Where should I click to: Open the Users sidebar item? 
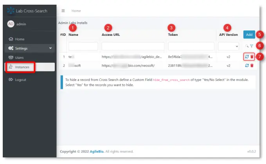pyautogui.click(x=30, y=58)
